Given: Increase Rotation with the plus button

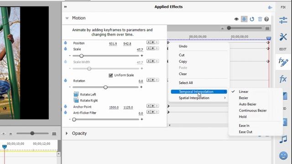Looking at the screenshot, I should (x=141, y=87).
